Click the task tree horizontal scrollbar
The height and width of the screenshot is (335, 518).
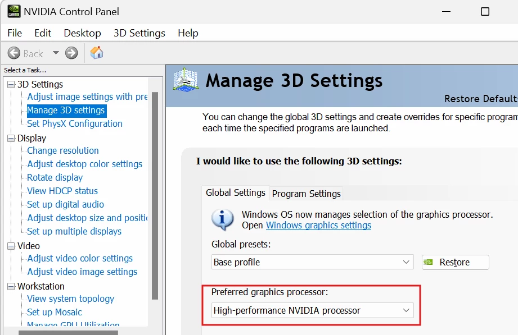68,332
